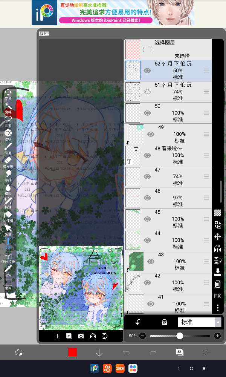The image size is (226, 377).
Task: Click the red current color swatch
Action: click(72, 352)
